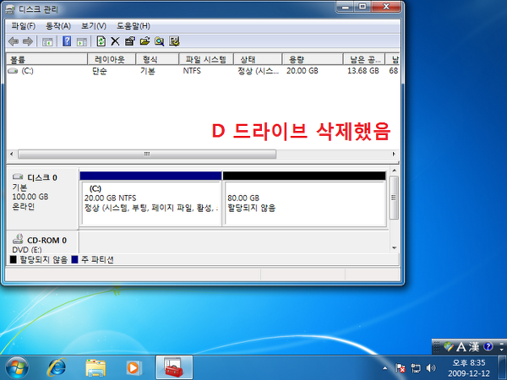507x380 pixels.
Task: Click the 漢 Hanja convert icon
Action: pos(474,347)
